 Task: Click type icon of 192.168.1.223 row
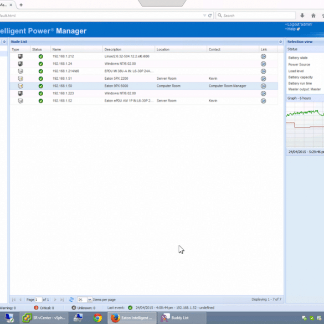pyautogui.click(x=20, y=94)
